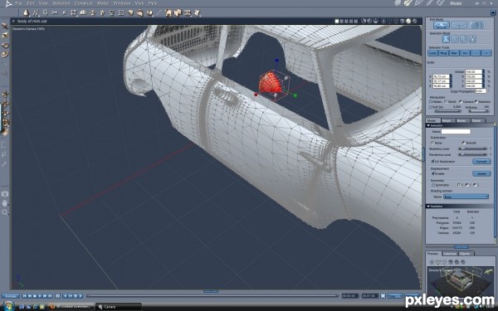Open the Construct menu

point(83,3)
